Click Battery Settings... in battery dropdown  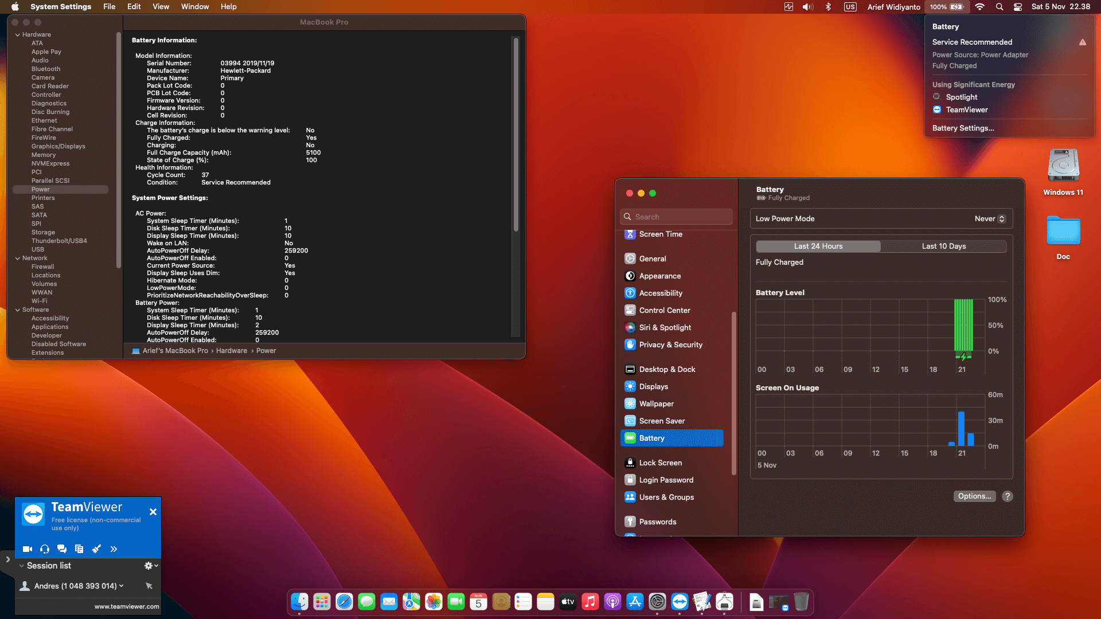963,128
